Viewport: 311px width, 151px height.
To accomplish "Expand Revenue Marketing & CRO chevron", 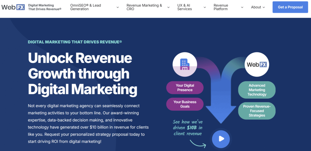I will pyautogui.click(x=168, y=7).
